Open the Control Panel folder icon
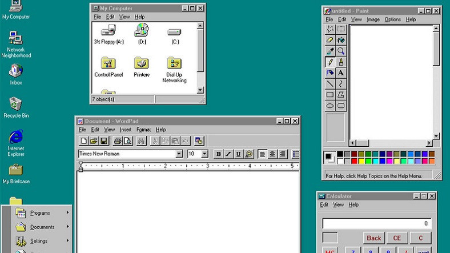 point(109,64)
